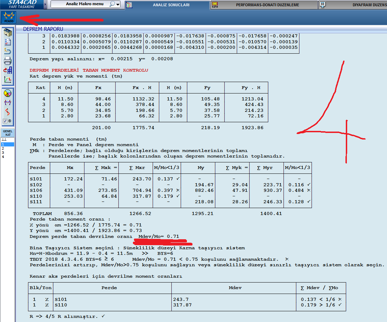Open the spectrum curve graph icon

pos(8,80)
